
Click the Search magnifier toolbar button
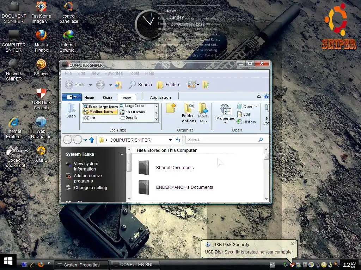click(x=140, y=85)
